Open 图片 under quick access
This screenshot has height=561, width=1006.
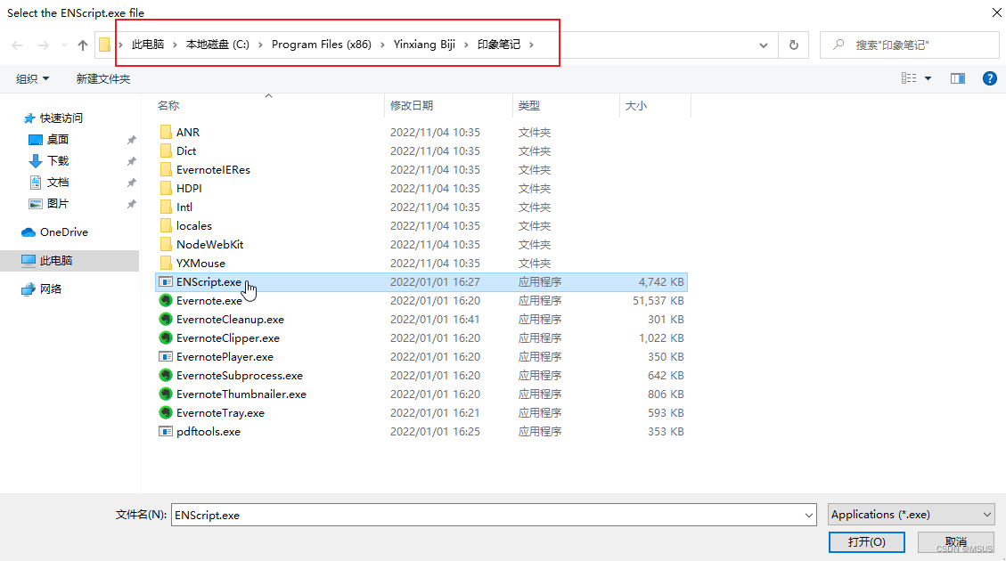pyautogui.click(x=49, y=203)
